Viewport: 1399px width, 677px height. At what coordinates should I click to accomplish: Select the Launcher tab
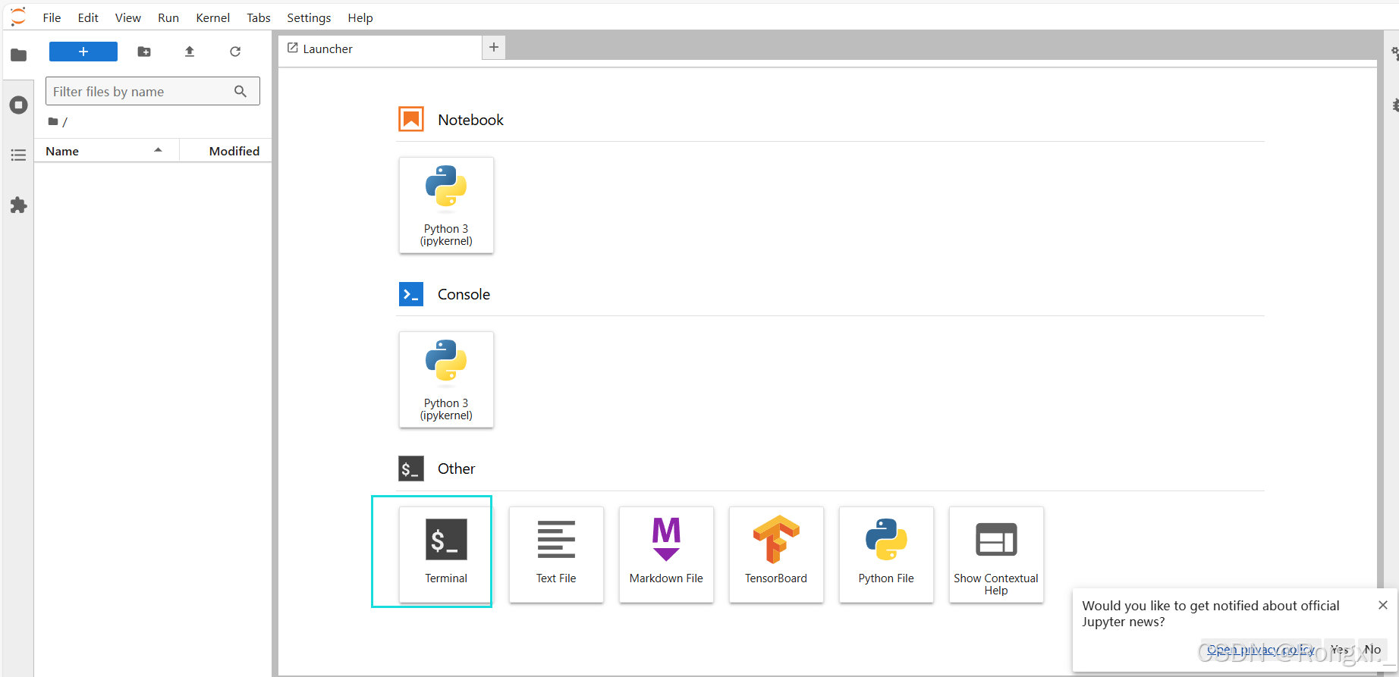(x=379, y=49)
